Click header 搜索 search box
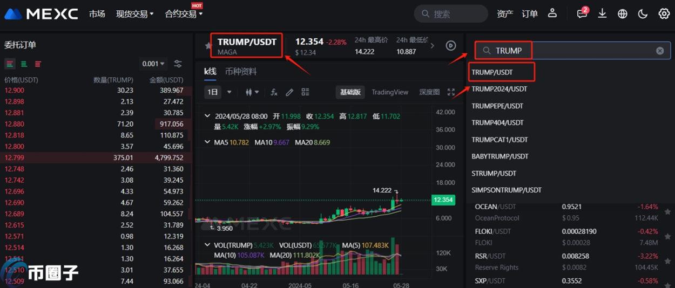 point(451,14)
